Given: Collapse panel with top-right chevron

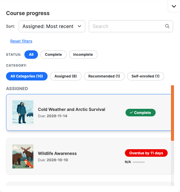Looking at the screenshot, I should pos(174,6).
